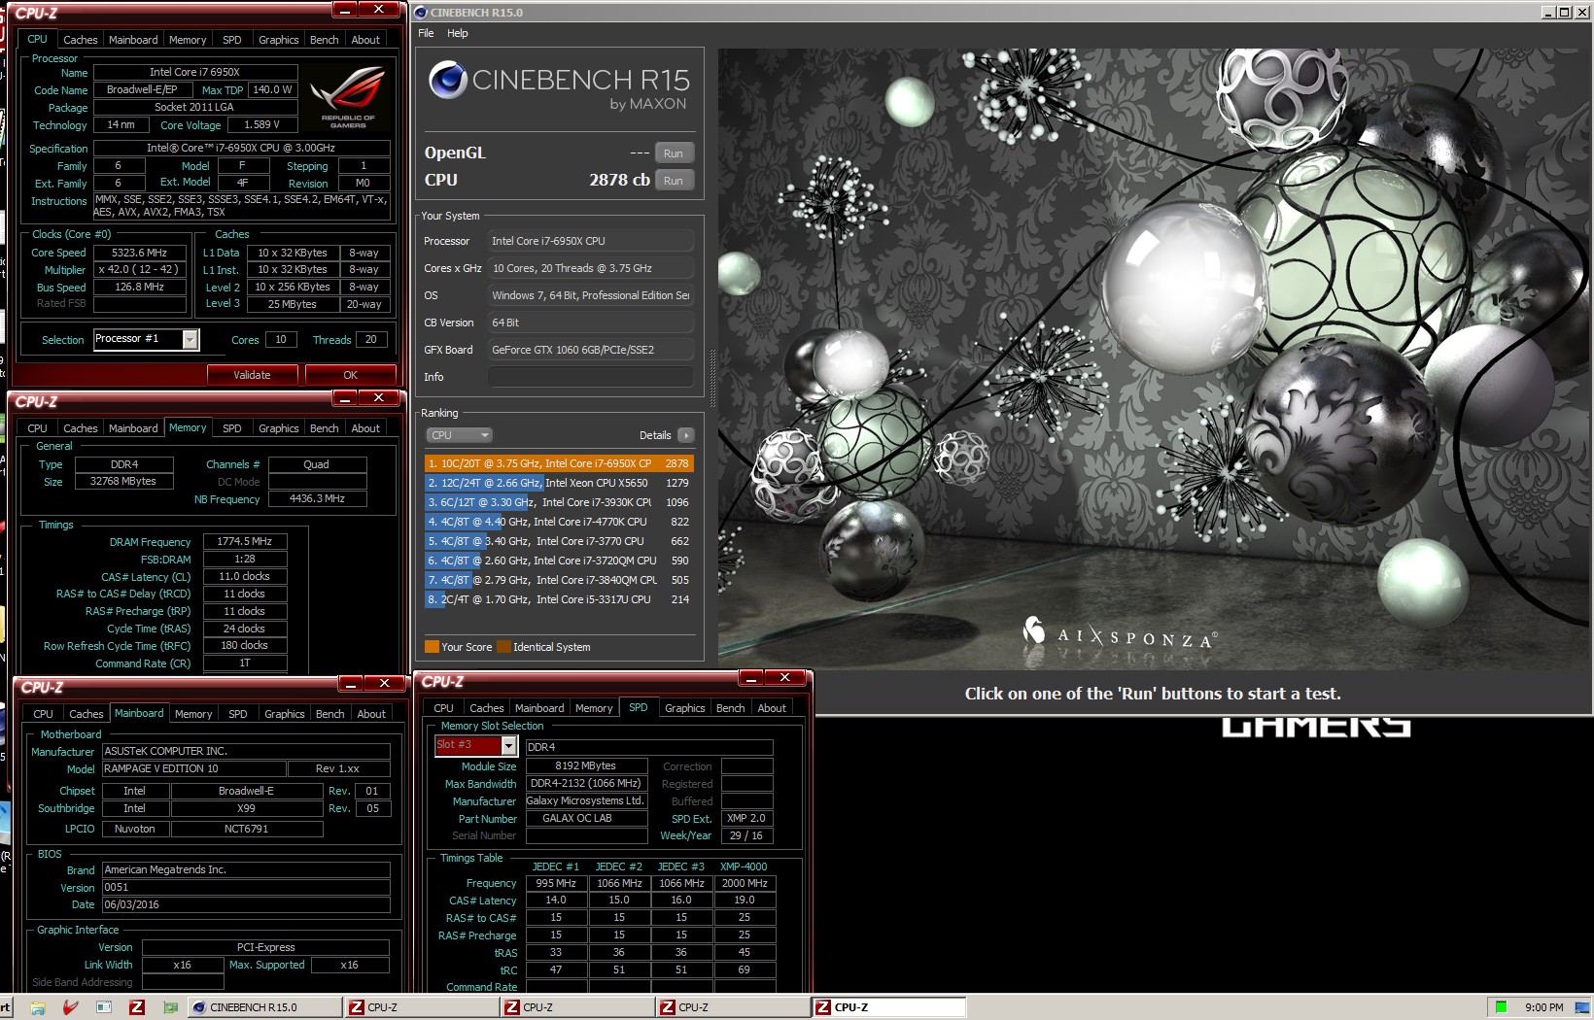
Task: Open the CPU ranking type dropdown
Action: click(460, 435)
